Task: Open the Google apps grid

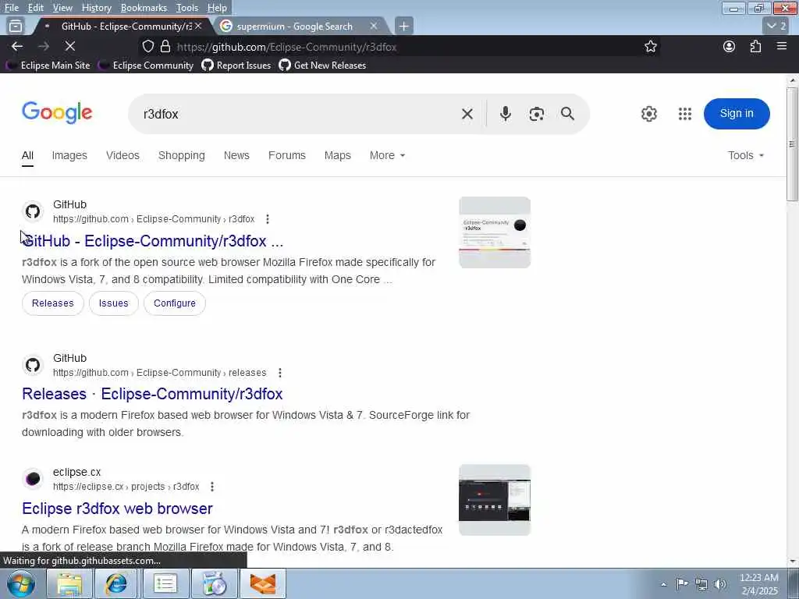Action: point(685,114)
